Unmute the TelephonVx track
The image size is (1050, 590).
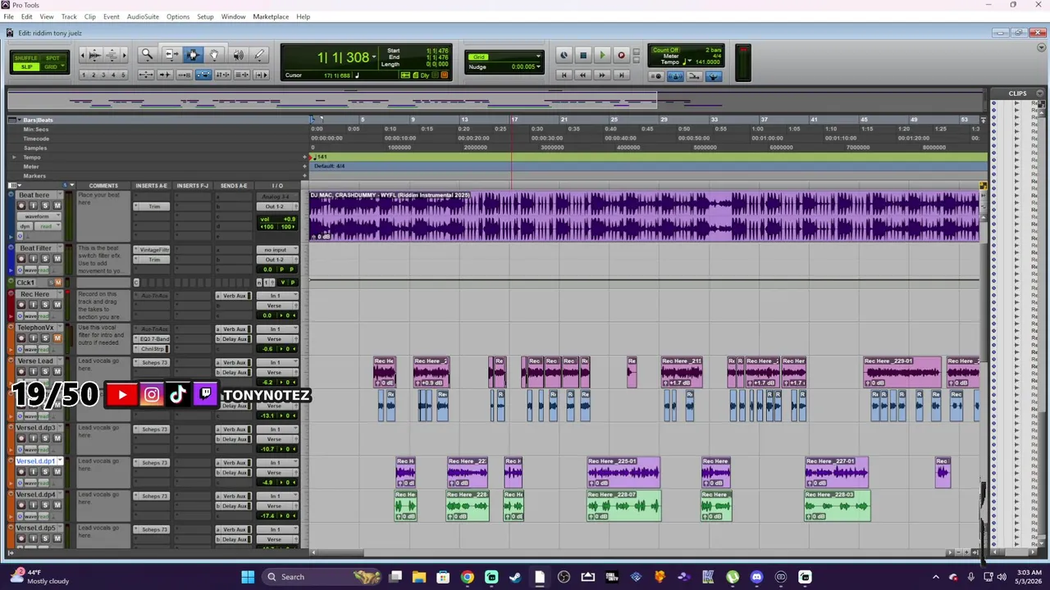(57, 338)
